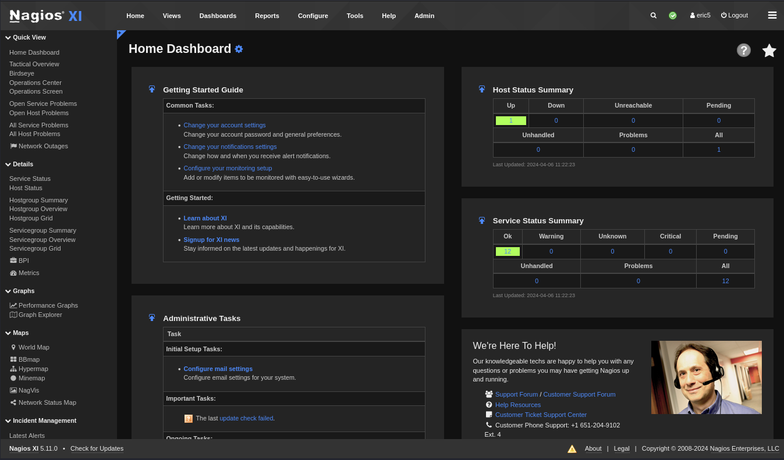Screen dimensions: 784x460
Task: Open Metrics in the sidebar
Action: click(24, 273)
